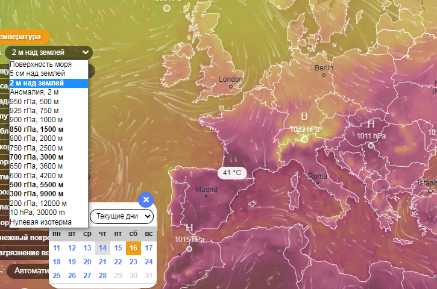
Task: Select 'Аномалия, 2 м' option
Action: coord(34,92)
